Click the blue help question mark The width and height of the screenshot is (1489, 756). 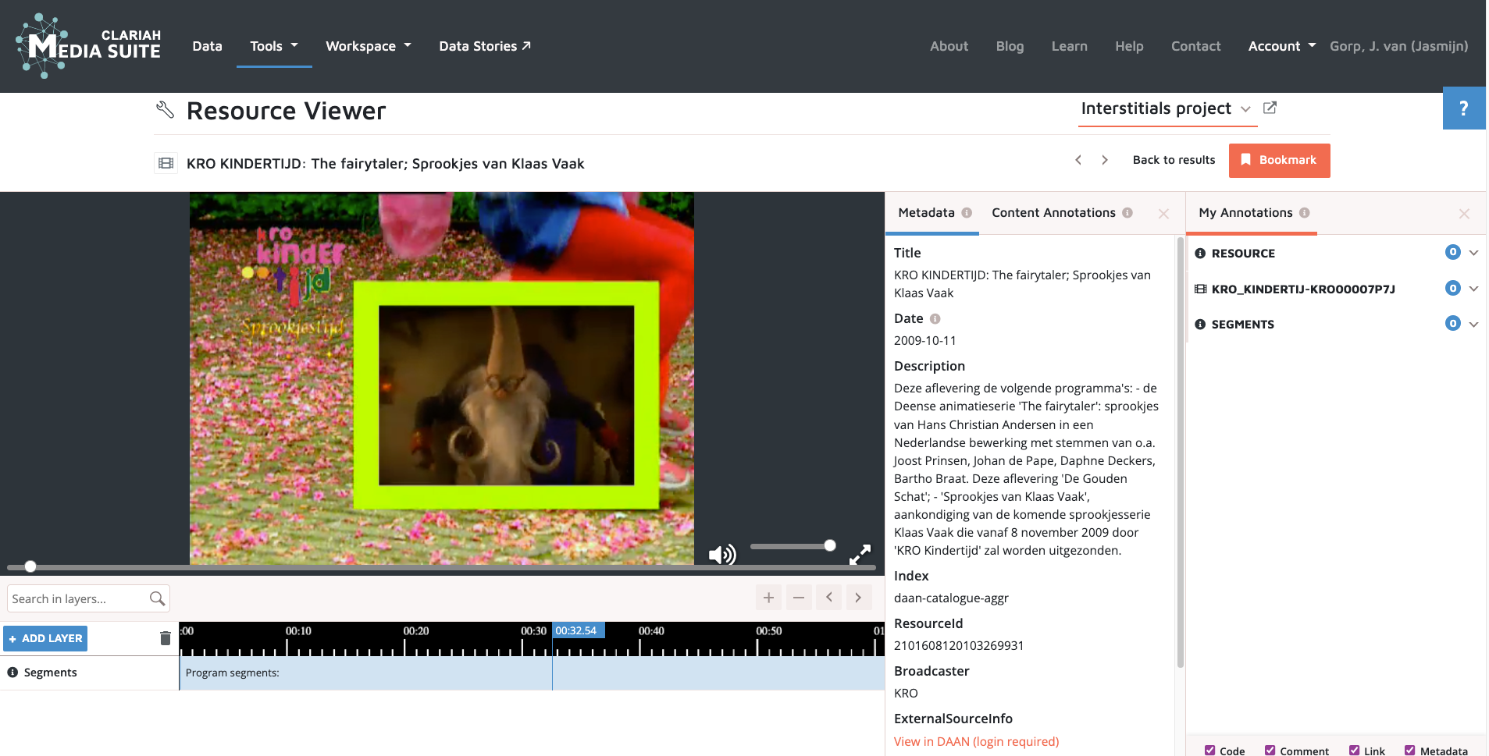pyautogui.click(x=1463, y=108)
